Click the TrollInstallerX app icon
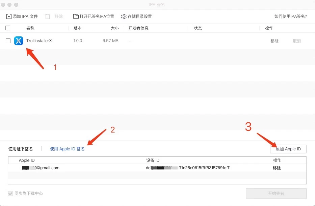315x206 pixels. click(19, 40)
